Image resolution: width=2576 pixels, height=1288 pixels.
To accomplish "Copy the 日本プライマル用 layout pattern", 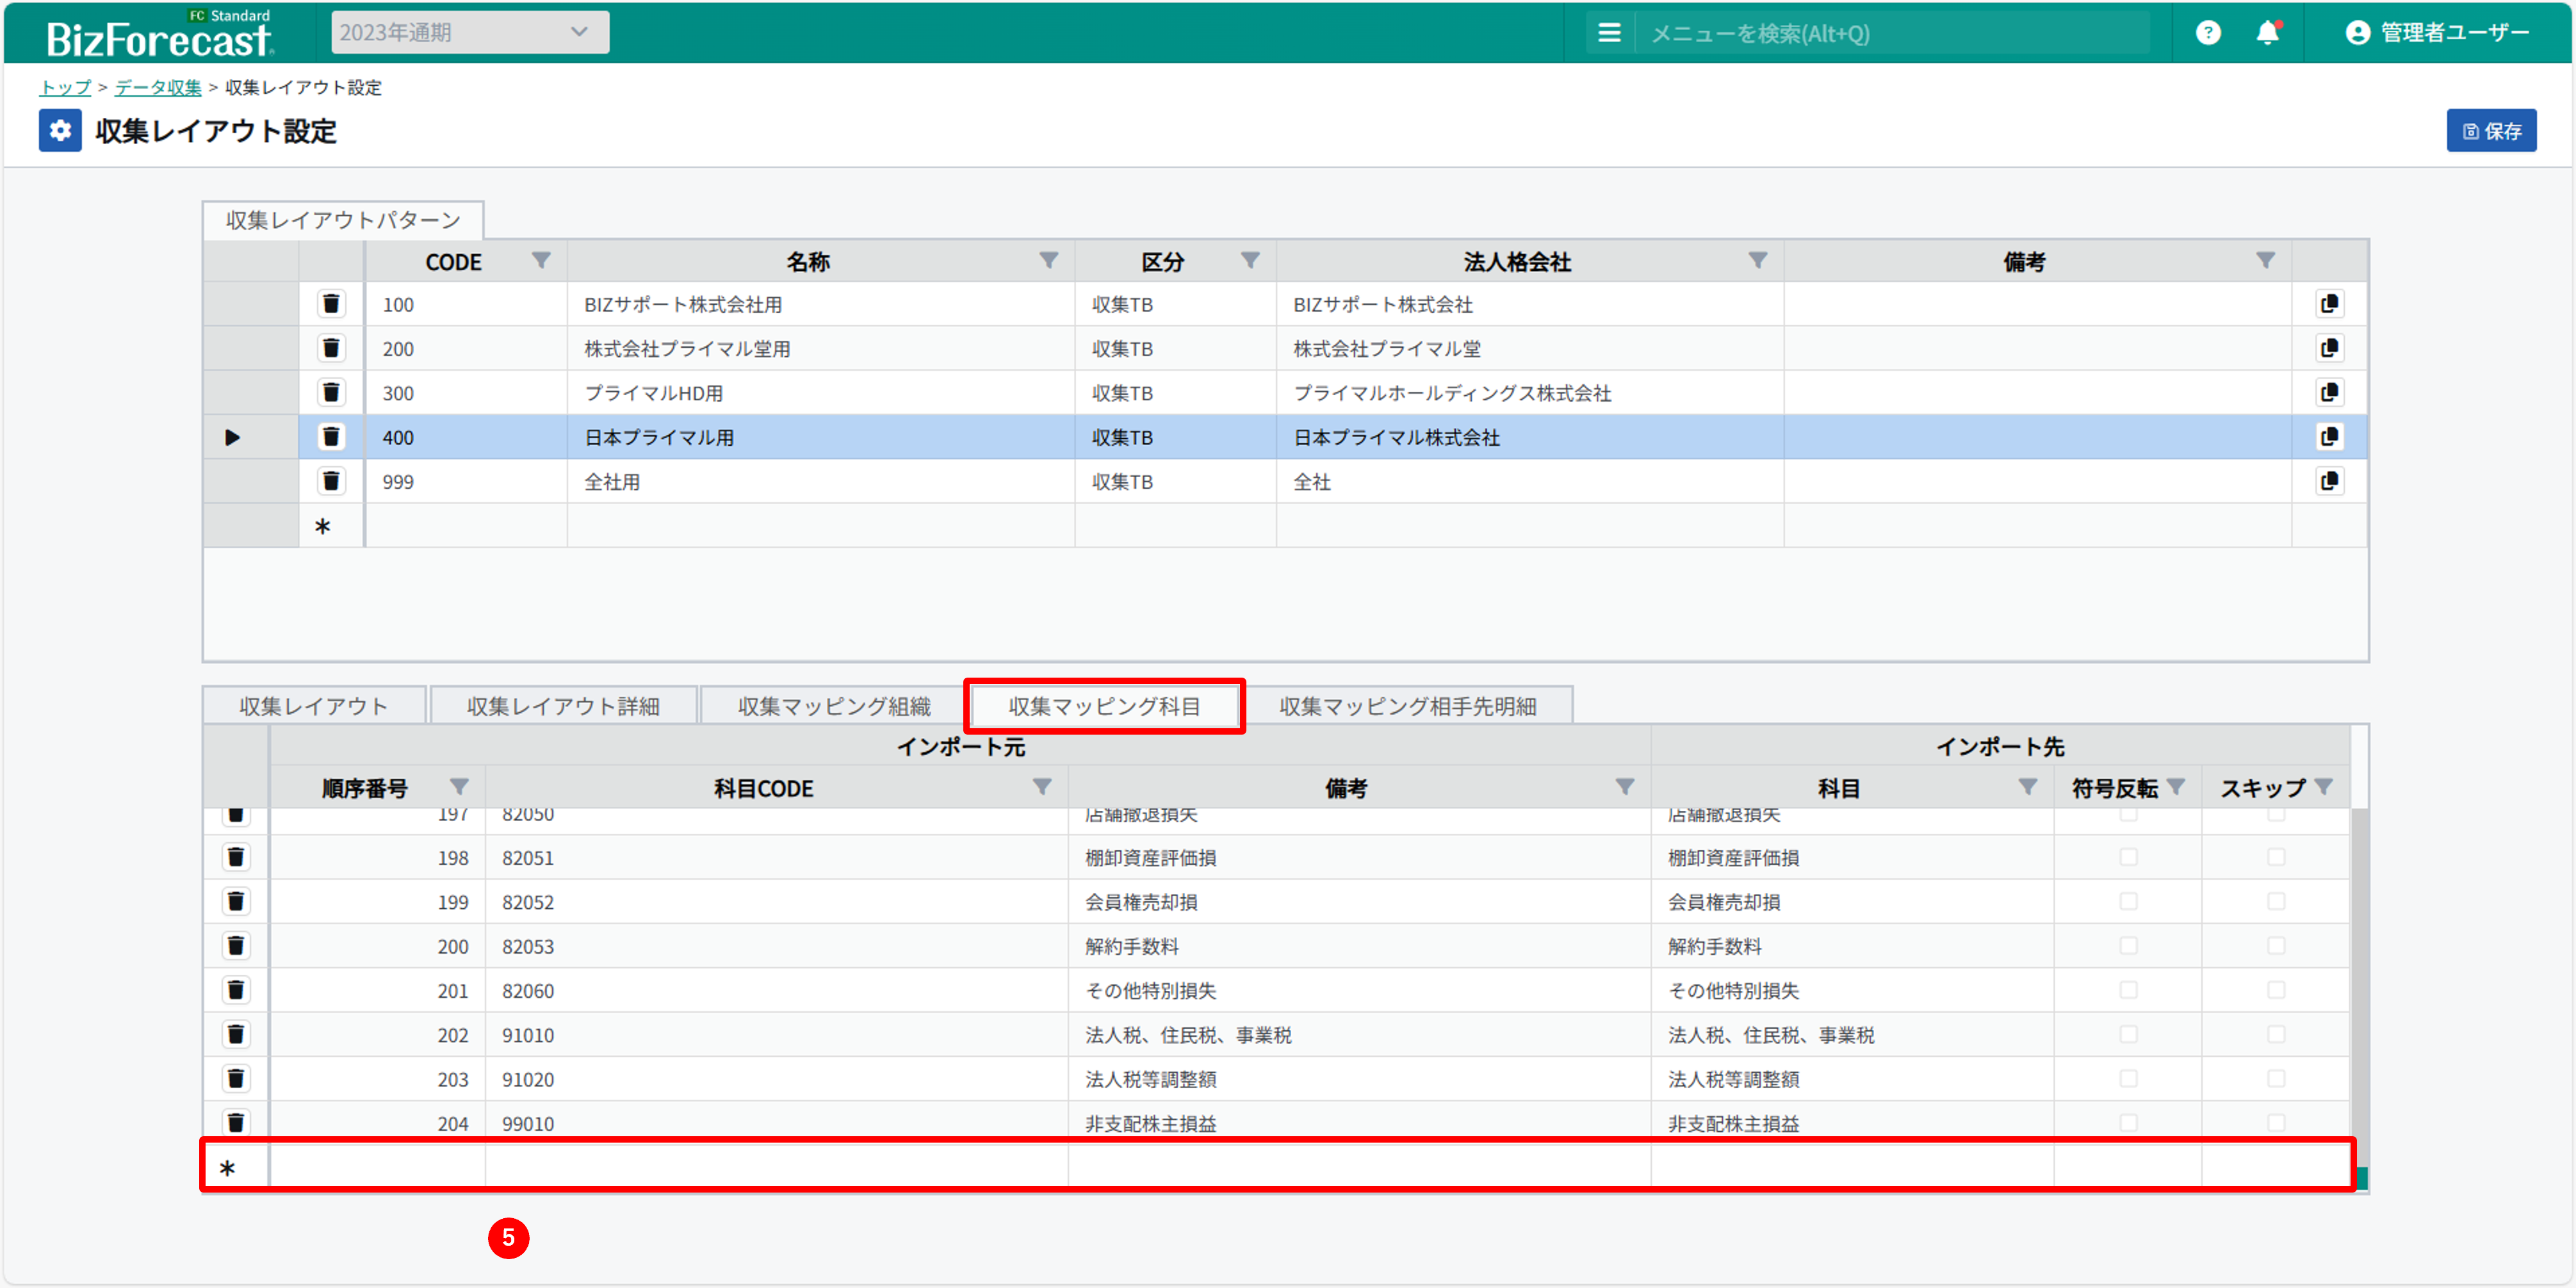I will (x=2329, y=437).
